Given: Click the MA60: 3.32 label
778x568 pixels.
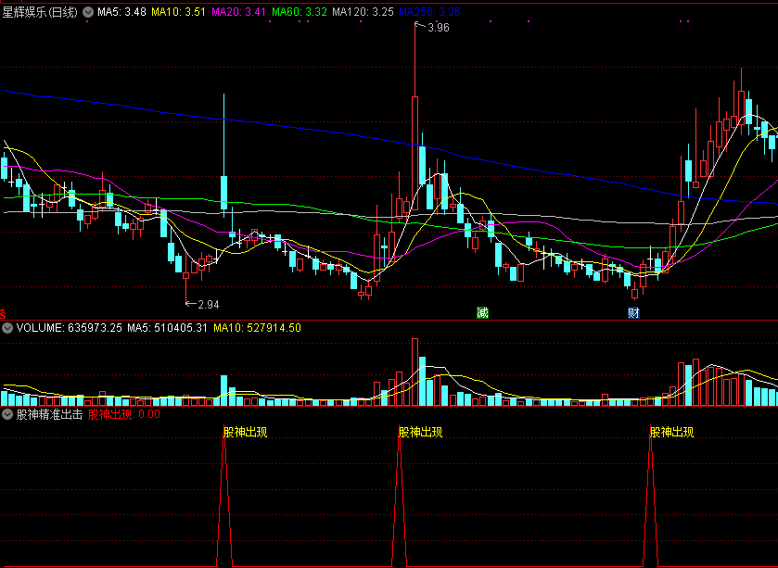Looking at the screenshot, I should tap(300, 12).
